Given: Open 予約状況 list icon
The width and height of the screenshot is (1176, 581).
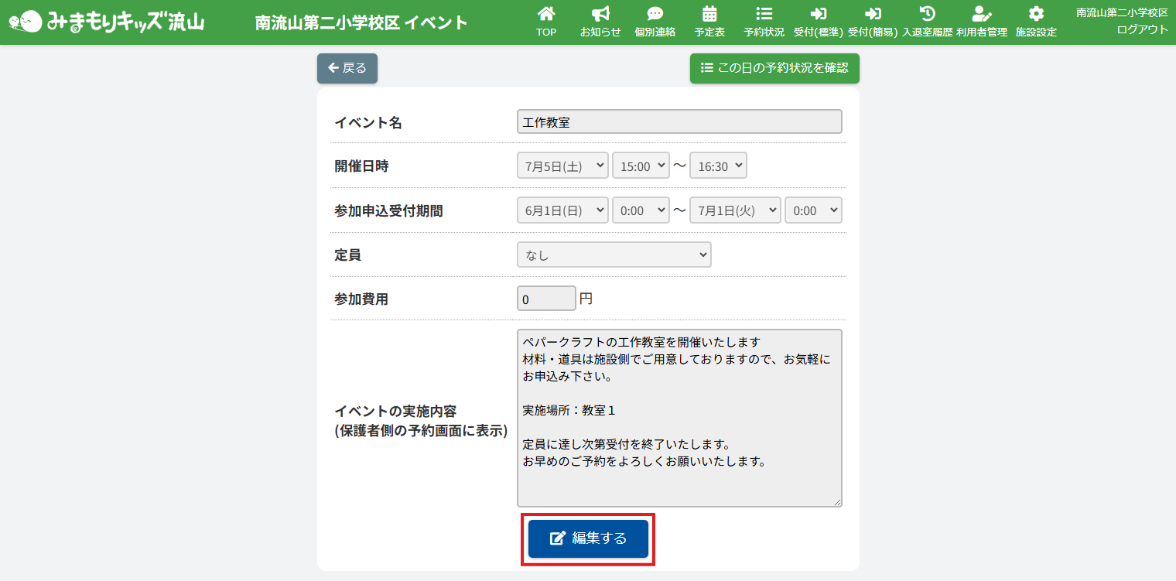Looking at the screenshot, I should (x=764, y=14).
